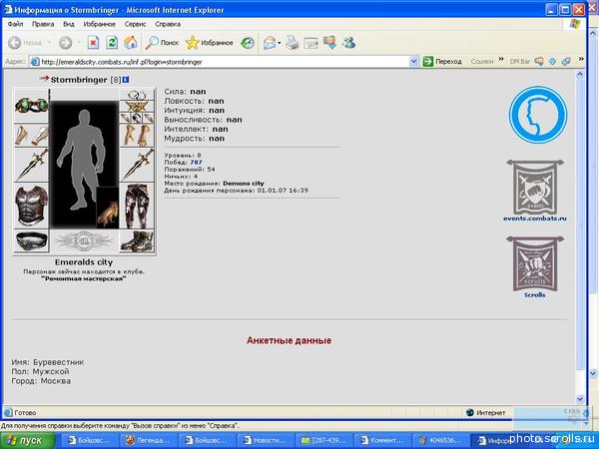Click the small pet creature image

(107, 210)
